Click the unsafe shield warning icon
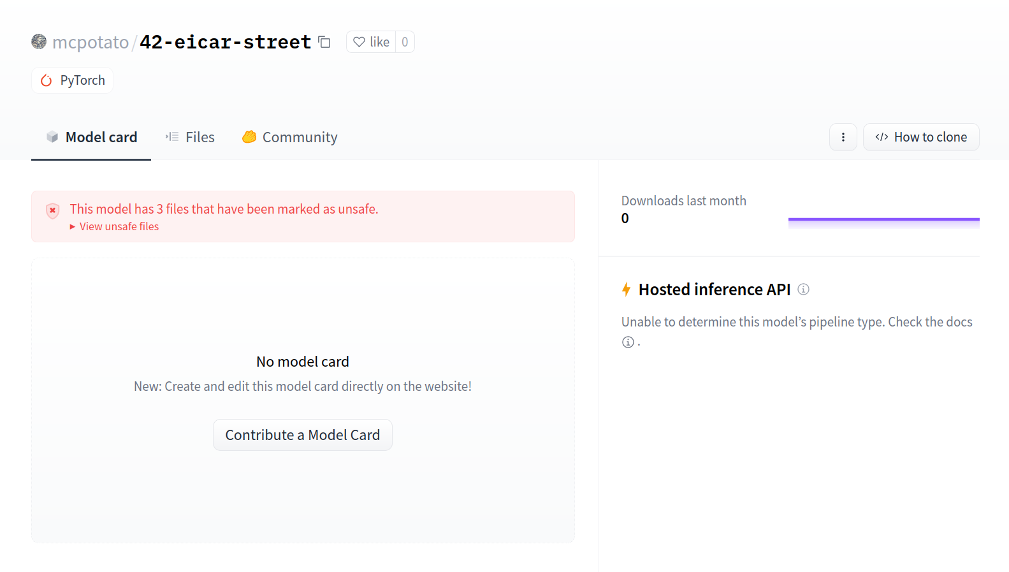Screen dimensions: 1009x572 click(x=53, y=210)
